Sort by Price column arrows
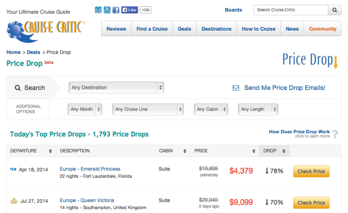This screenshot has height=213, width=348. tap(254, 151)
